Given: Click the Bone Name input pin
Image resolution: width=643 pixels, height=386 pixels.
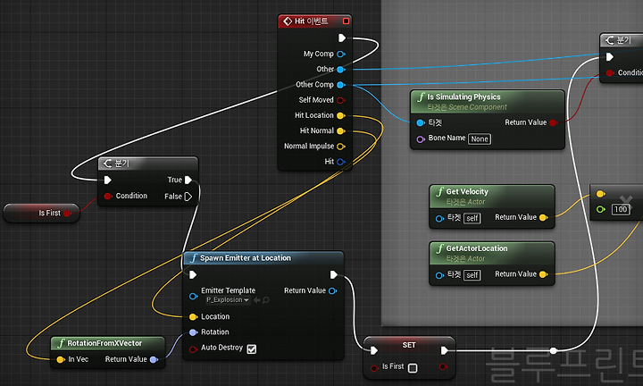Looking at the screenshot, I should point(421,139).
